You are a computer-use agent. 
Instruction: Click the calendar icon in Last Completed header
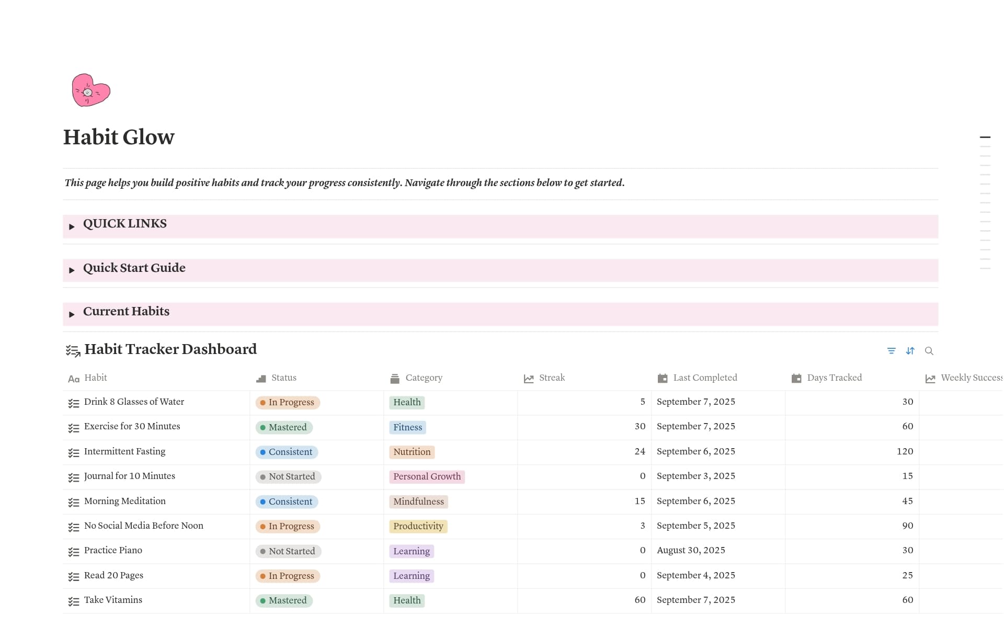pyautogui.click(x=663, y=378)
